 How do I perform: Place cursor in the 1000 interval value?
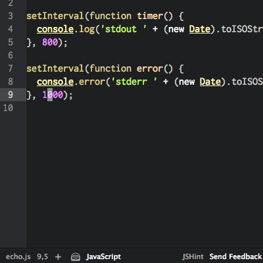point(53,95)
